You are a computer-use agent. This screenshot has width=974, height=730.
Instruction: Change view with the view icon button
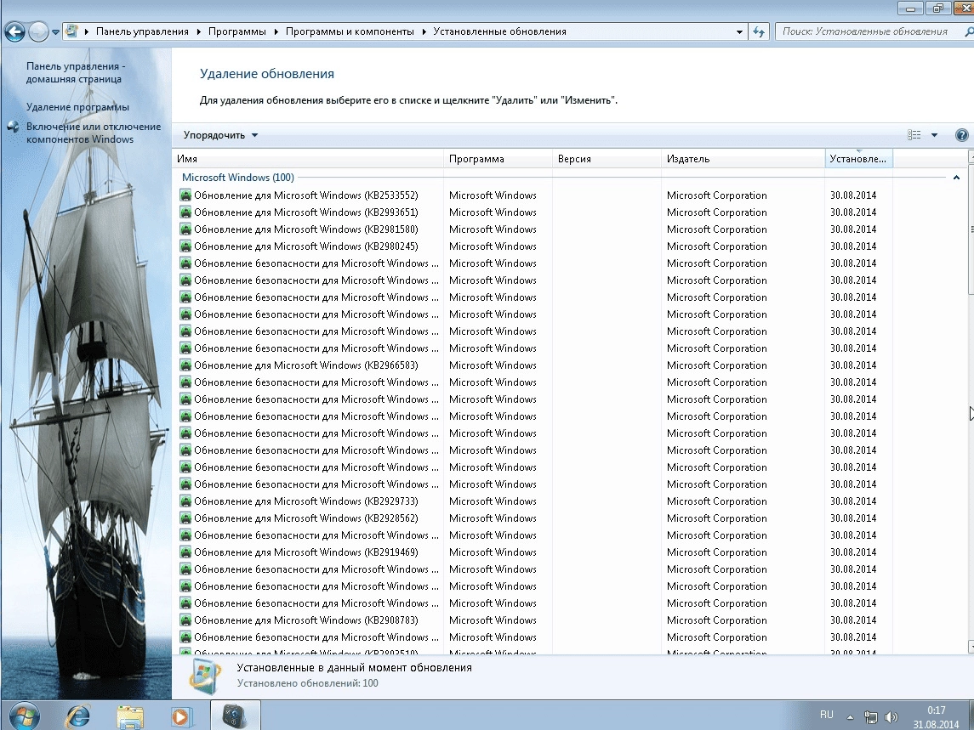(x=914, y=135)
